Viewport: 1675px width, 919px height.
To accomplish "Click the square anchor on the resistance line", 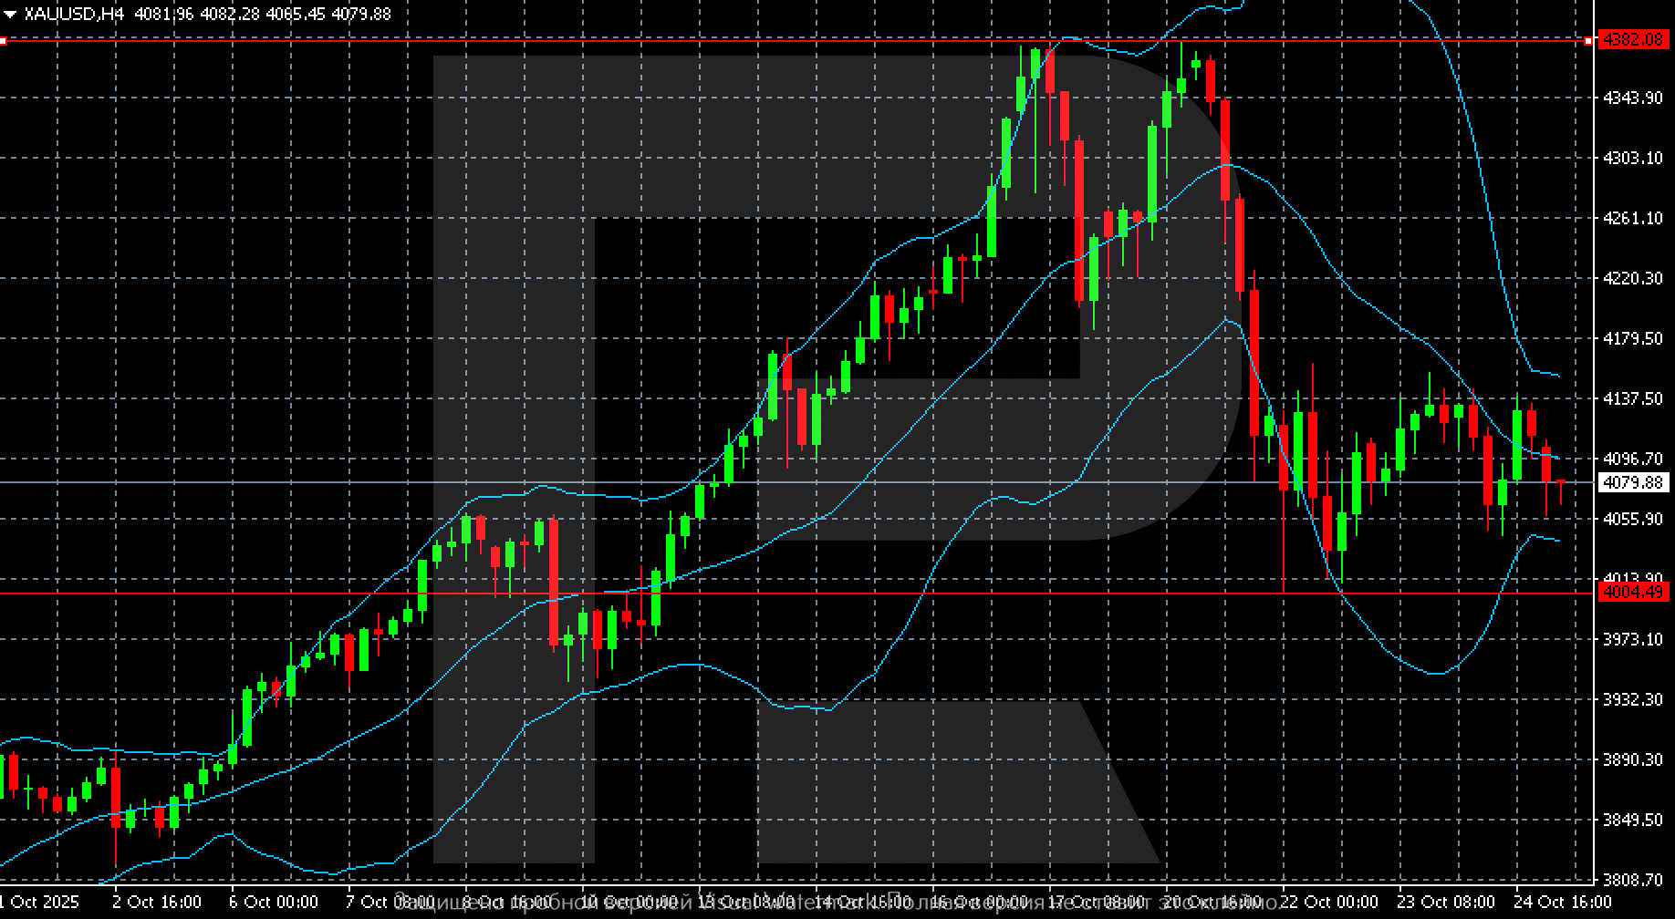I will pyautogui.click(x=4, y=40).
